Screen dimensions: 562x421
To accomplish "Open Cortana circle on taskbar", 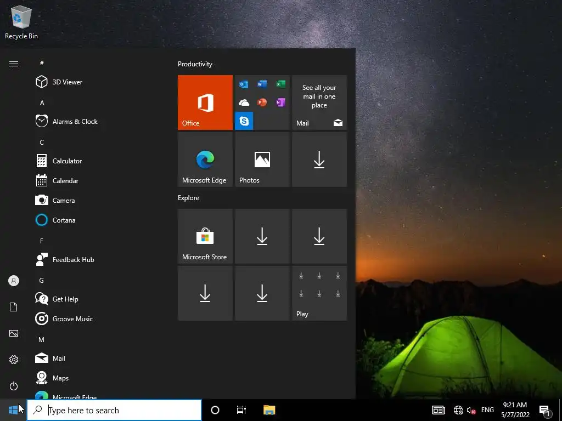I will click(215, 410).
